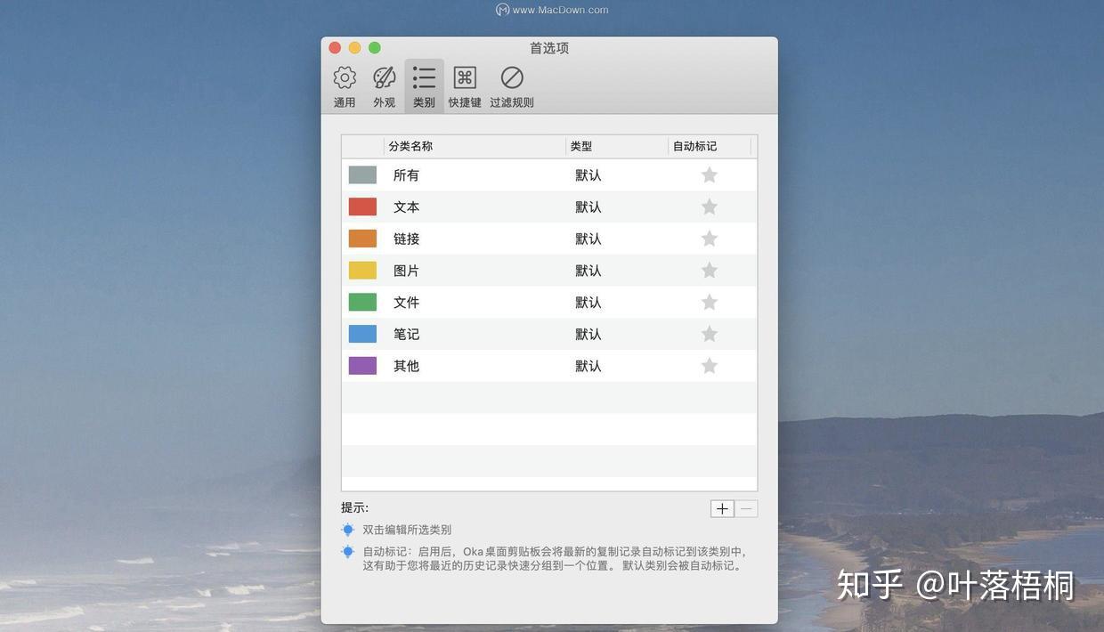Click the + icon to add a new category

722,508
